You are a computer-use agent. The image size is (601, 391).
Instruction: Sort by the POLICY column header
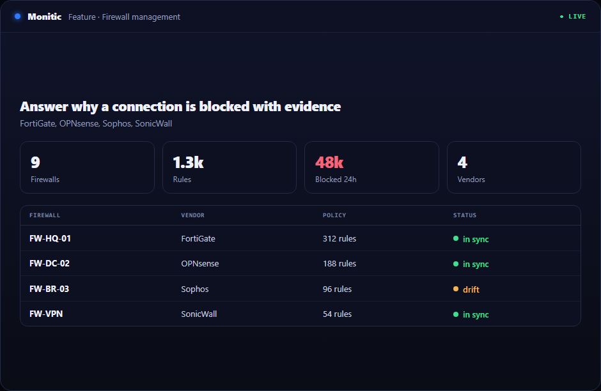coord(334,215)
